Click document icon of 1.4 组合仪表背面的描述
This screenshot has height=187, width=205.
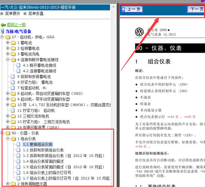[x=19, y=161]
